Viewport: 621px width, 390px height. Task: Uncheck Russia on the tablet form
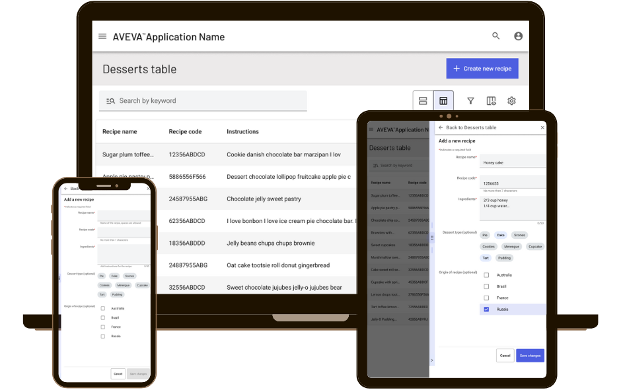tap(486, 309)
